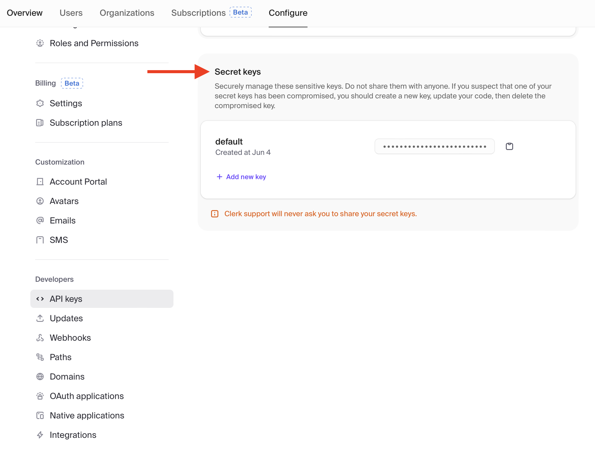Open Subscription plans in Billing
This screenshot has width=595, height=450.
86,123
